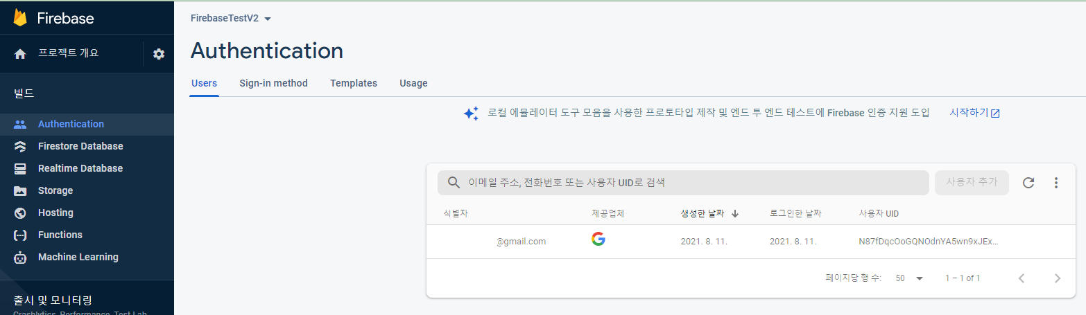Click the external-link icon next to 시작하기

[x=995, y=114]
